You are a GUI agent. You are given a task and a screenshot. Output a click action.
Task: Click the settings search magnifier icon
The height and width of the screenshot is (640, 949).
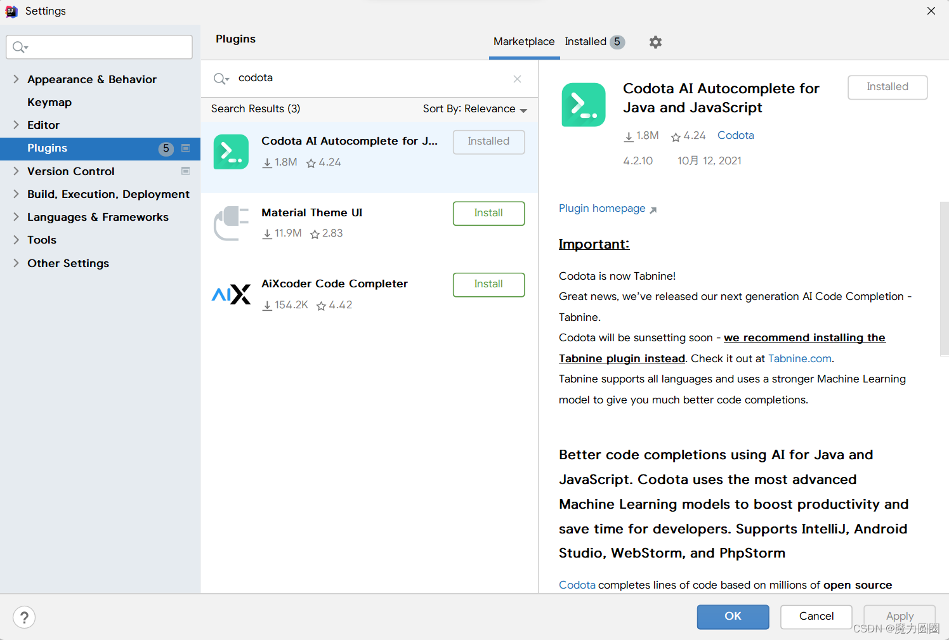(x=20, y=47)
